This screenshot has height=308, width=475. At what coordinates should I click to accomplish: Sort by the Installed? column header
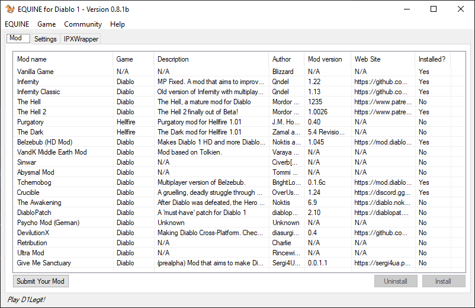[x=432, y=59]
